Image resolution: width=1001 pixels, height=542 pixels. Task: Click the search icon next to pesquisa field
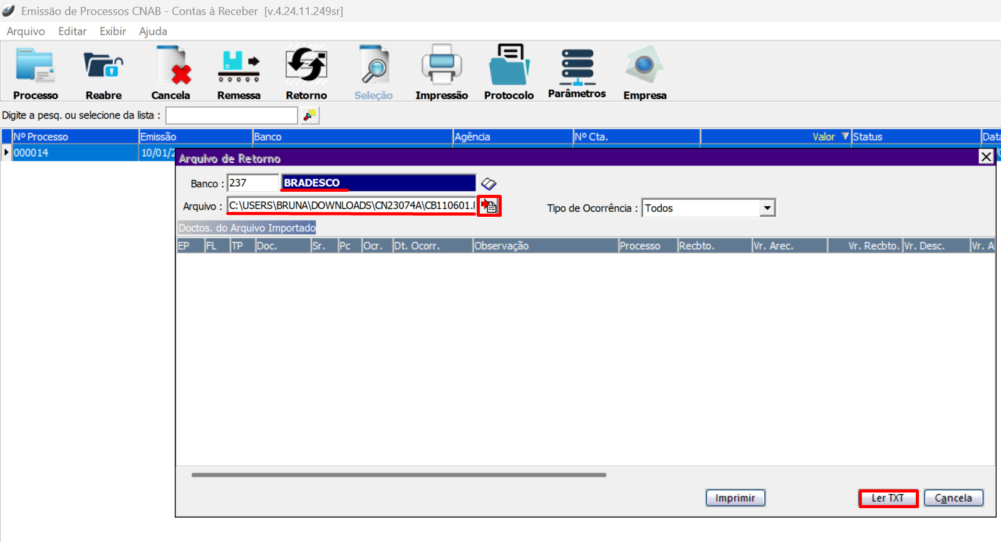310,115
